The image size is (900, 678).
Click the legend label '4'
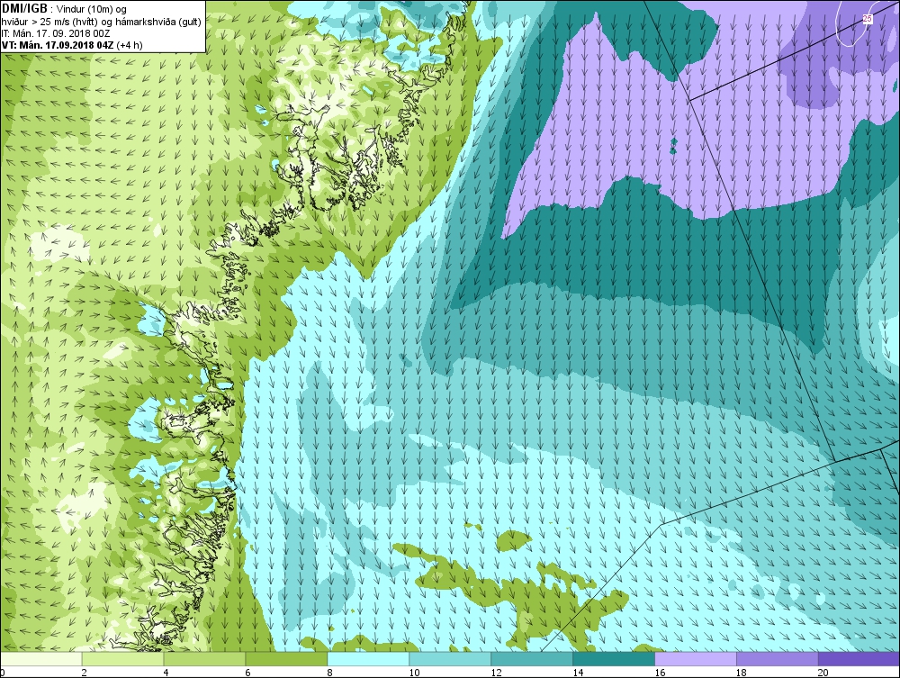(166, 673)
